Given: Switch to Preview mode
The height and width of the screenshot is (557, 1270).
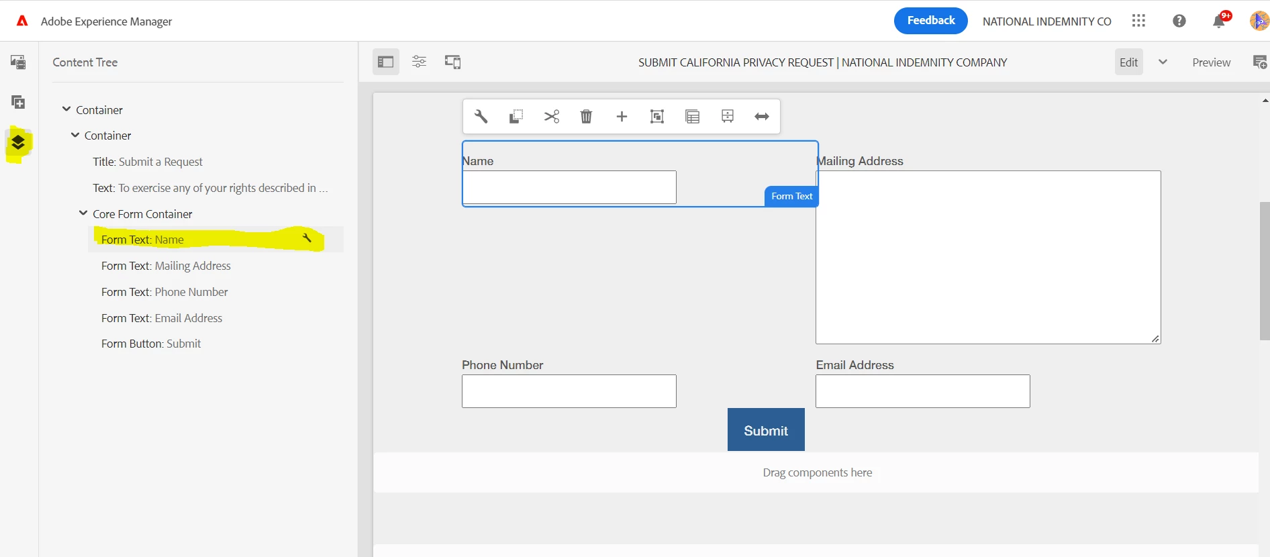Looking at the screenshot, I should [x=1211, y=62].
